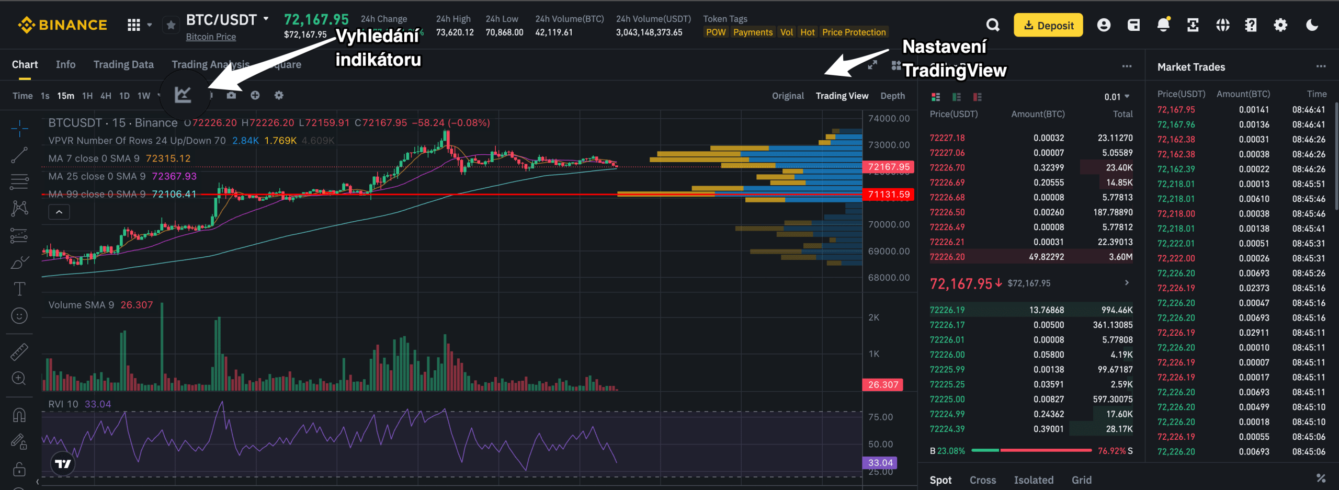
Task: Set chart interval to 1s
Action: pos(45,96)
